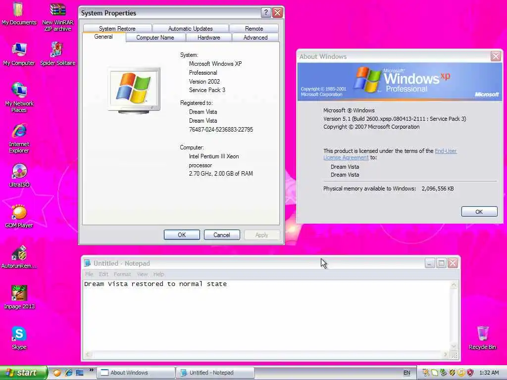507x380 pixels.
Task: Select the UltraISO shortcut icon
Action: point(19,176)
